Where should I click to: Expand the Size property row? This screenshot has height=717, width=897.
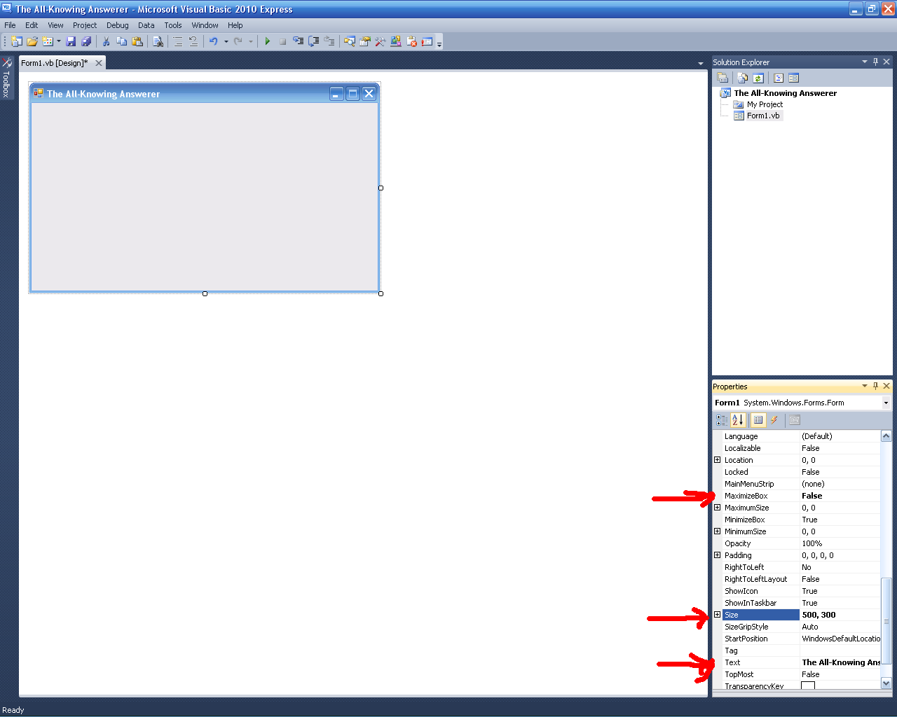717,615
